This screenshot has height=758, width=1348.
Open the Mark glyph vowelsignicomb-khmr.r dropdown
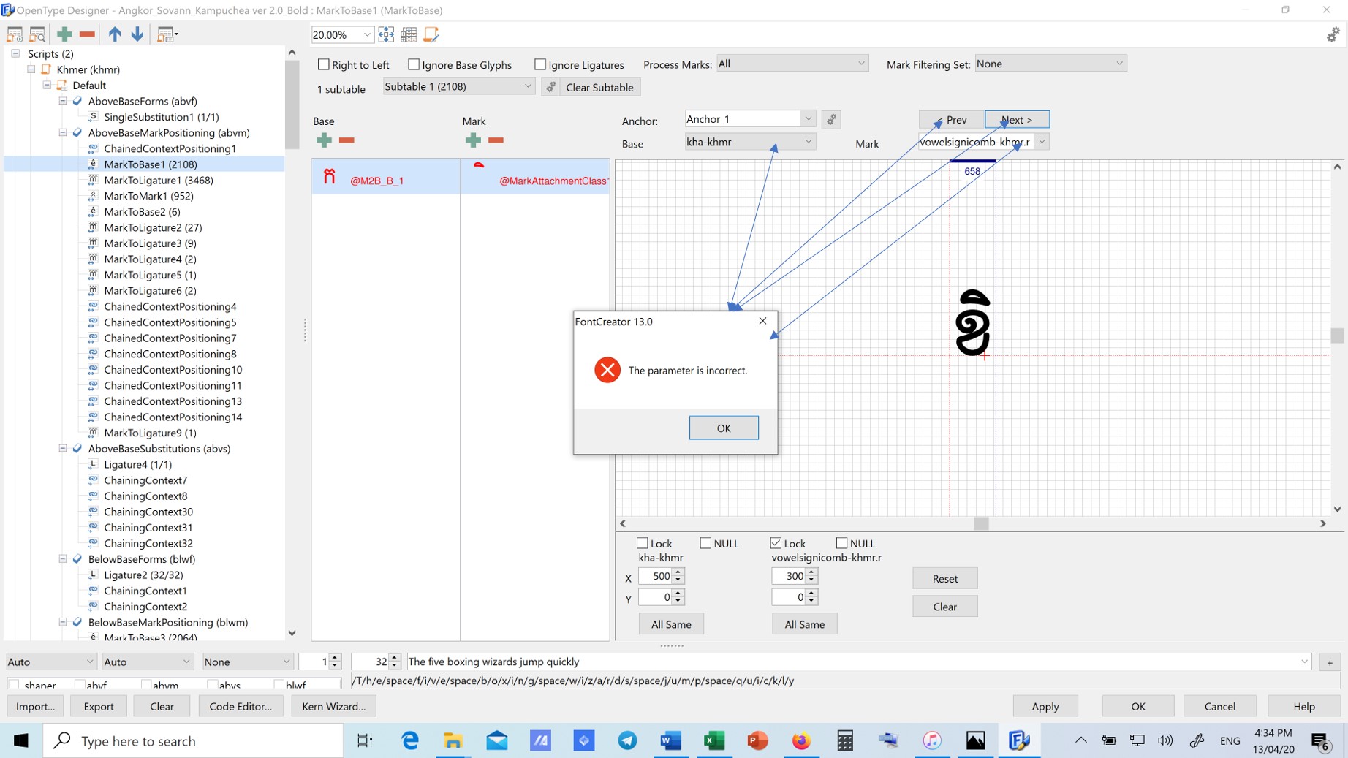[x=1042, y=142]
